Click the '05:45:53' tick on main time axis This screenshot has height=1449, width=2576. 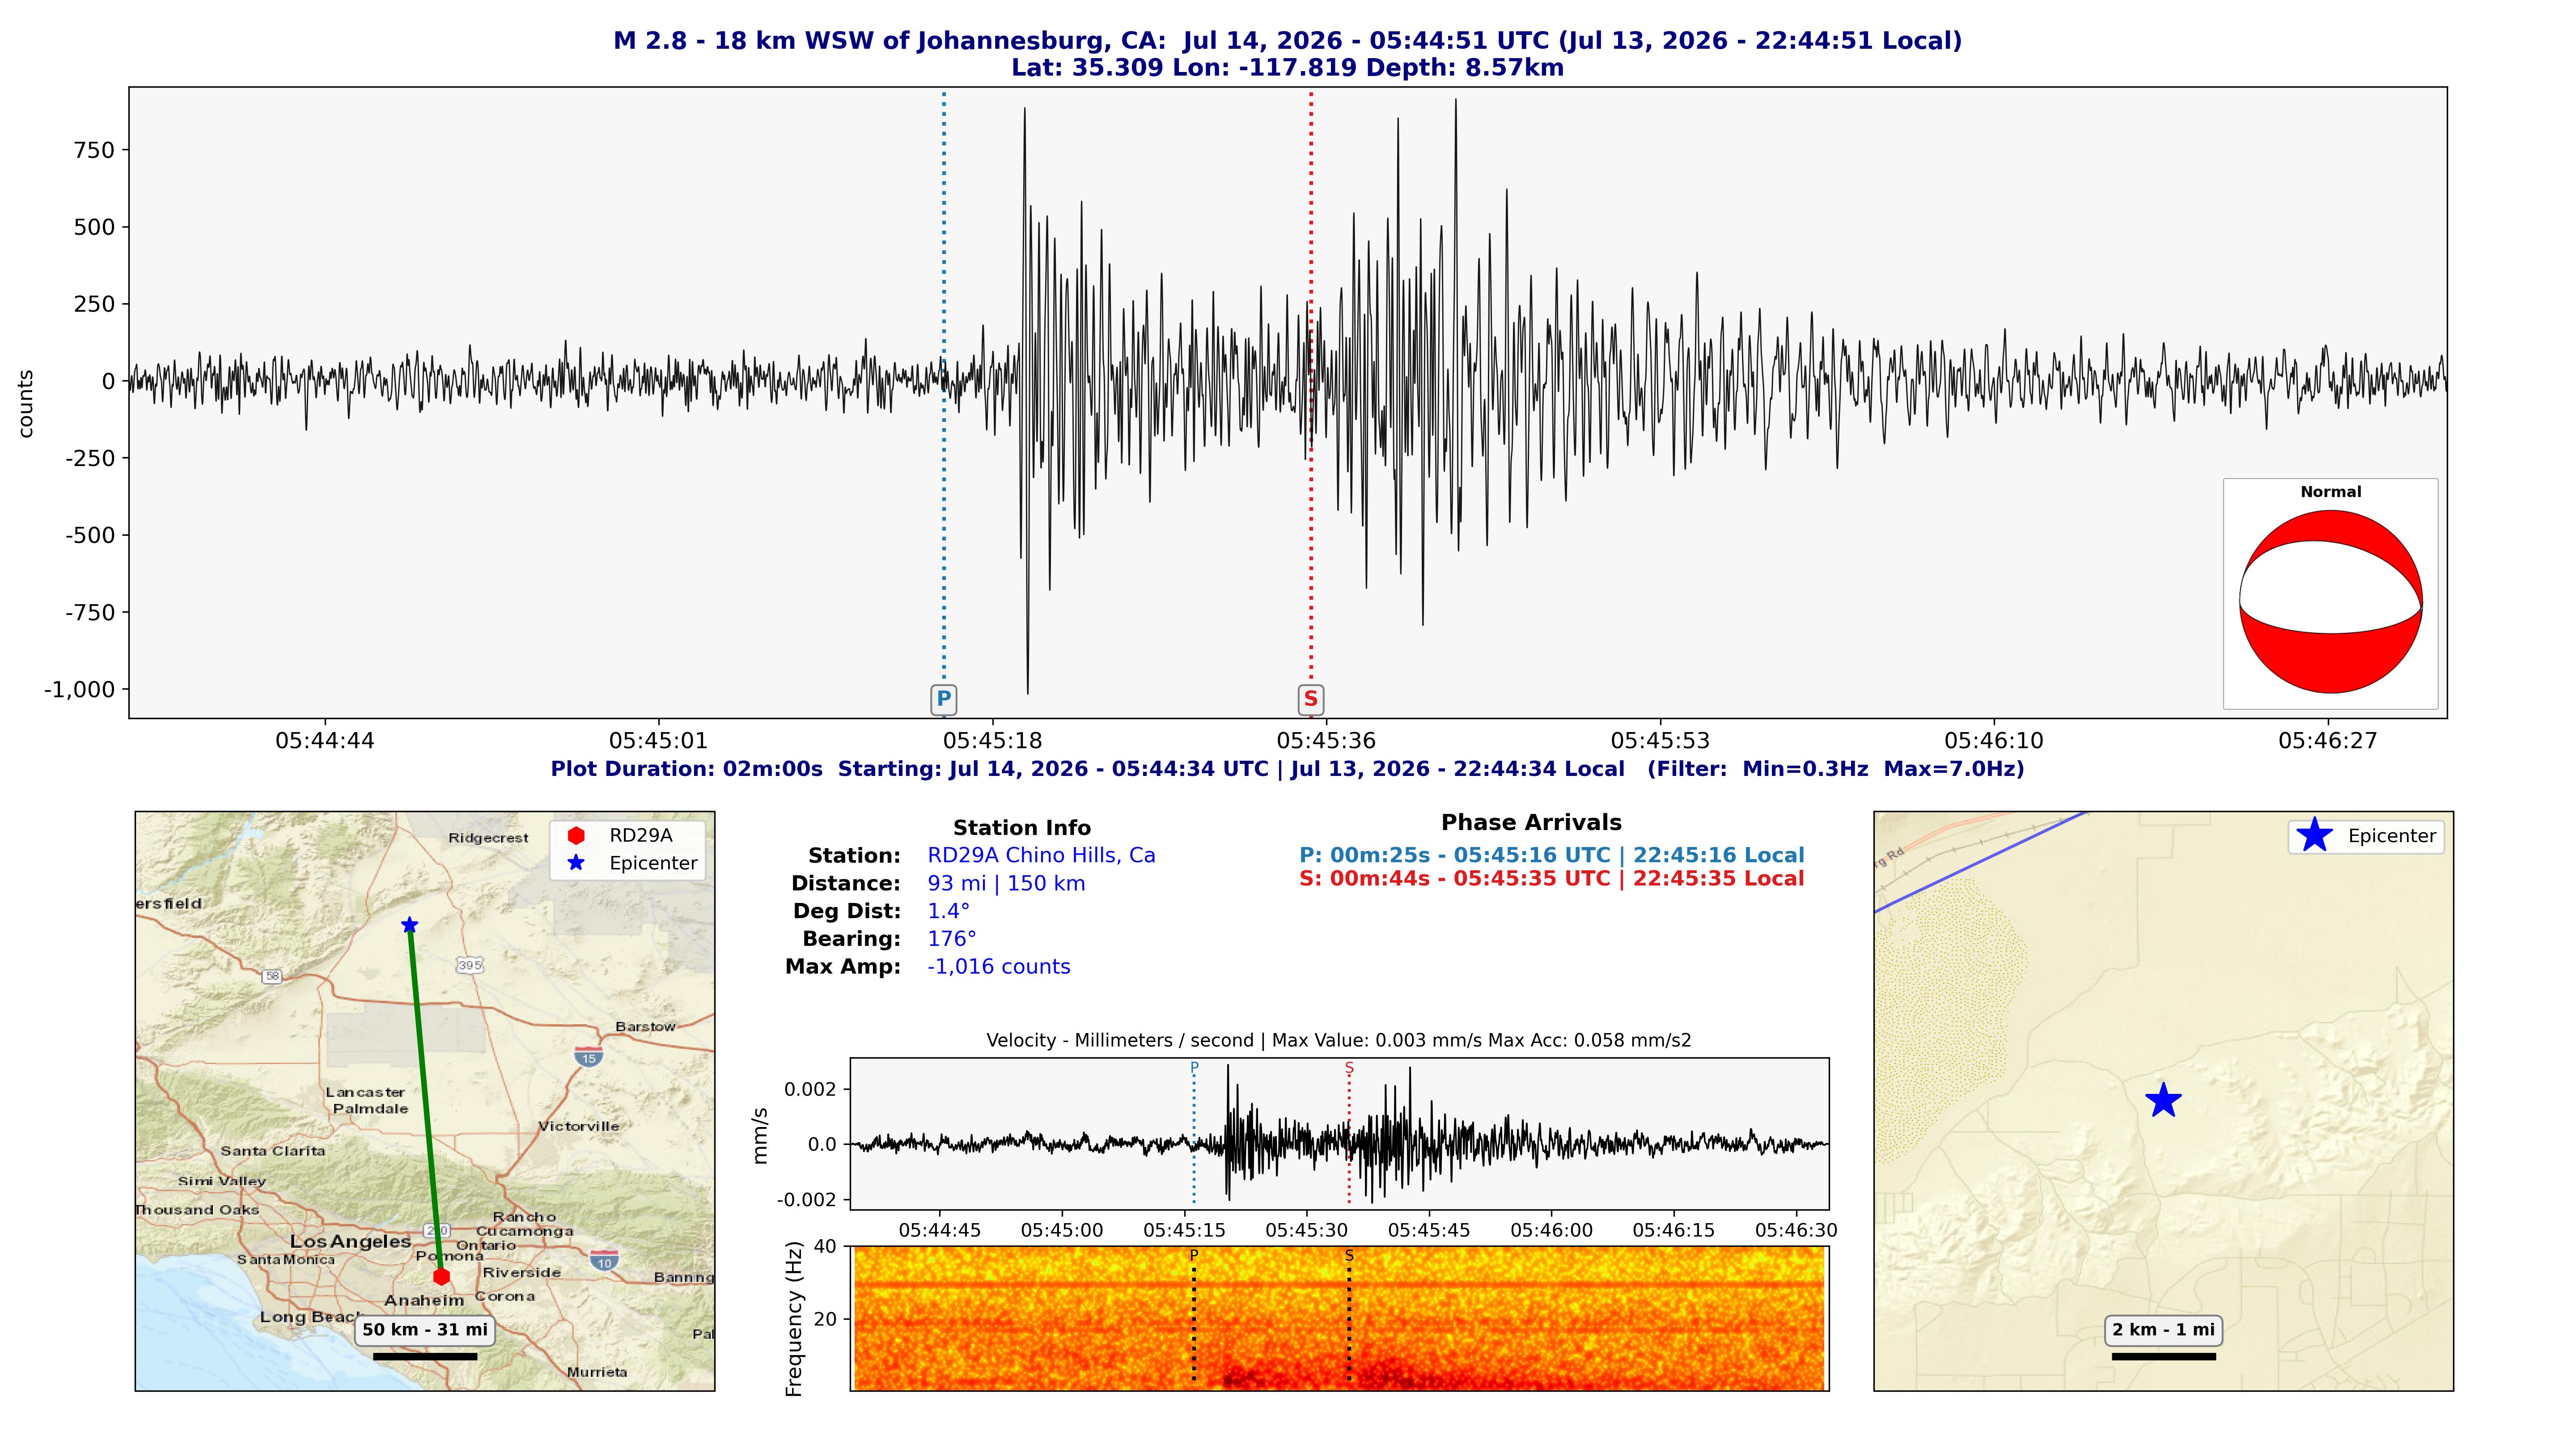1660,741
